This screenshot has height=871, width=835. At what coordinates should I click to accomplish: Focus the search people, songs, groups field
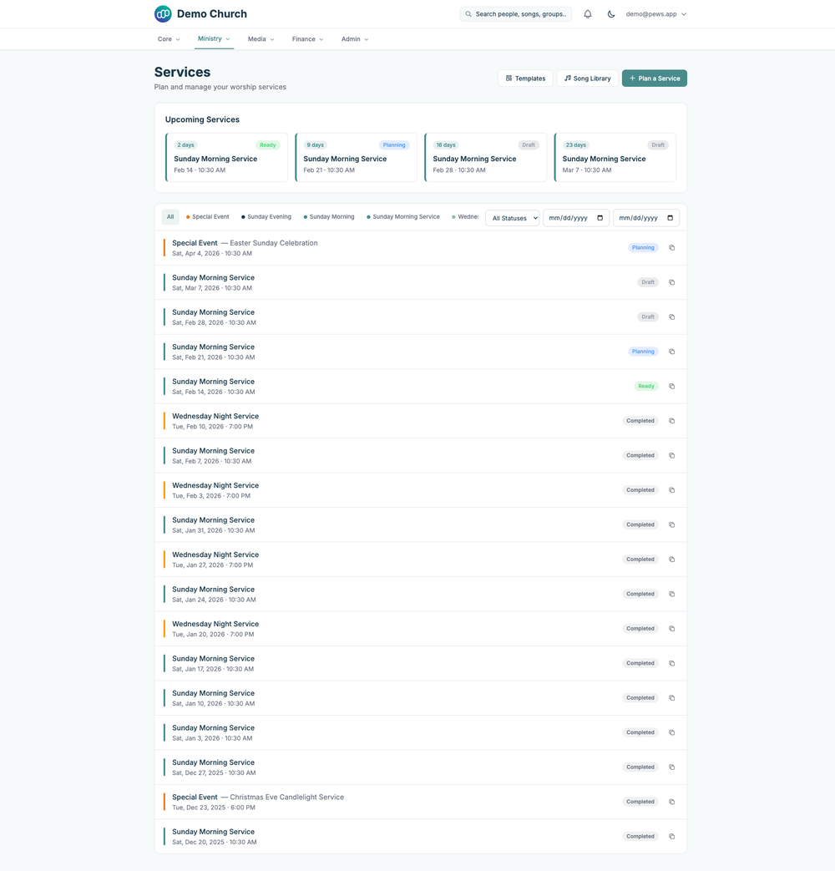[x=516, y=14]
